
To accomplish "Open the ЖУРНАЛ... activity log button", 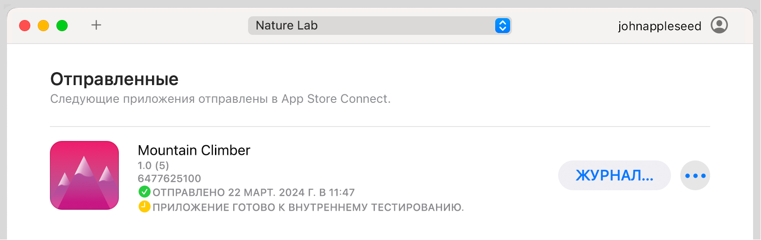I will coord(614,175).
